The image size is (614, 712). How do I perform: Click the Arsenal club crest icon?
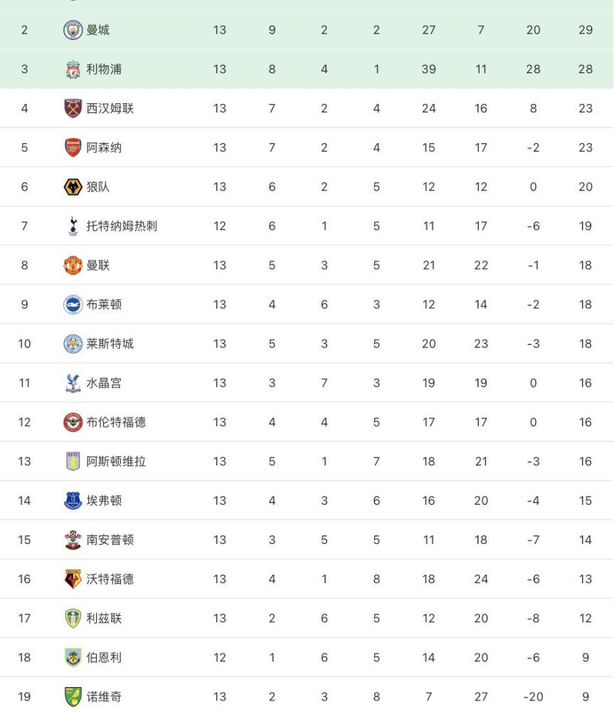[x=73, y=147]
